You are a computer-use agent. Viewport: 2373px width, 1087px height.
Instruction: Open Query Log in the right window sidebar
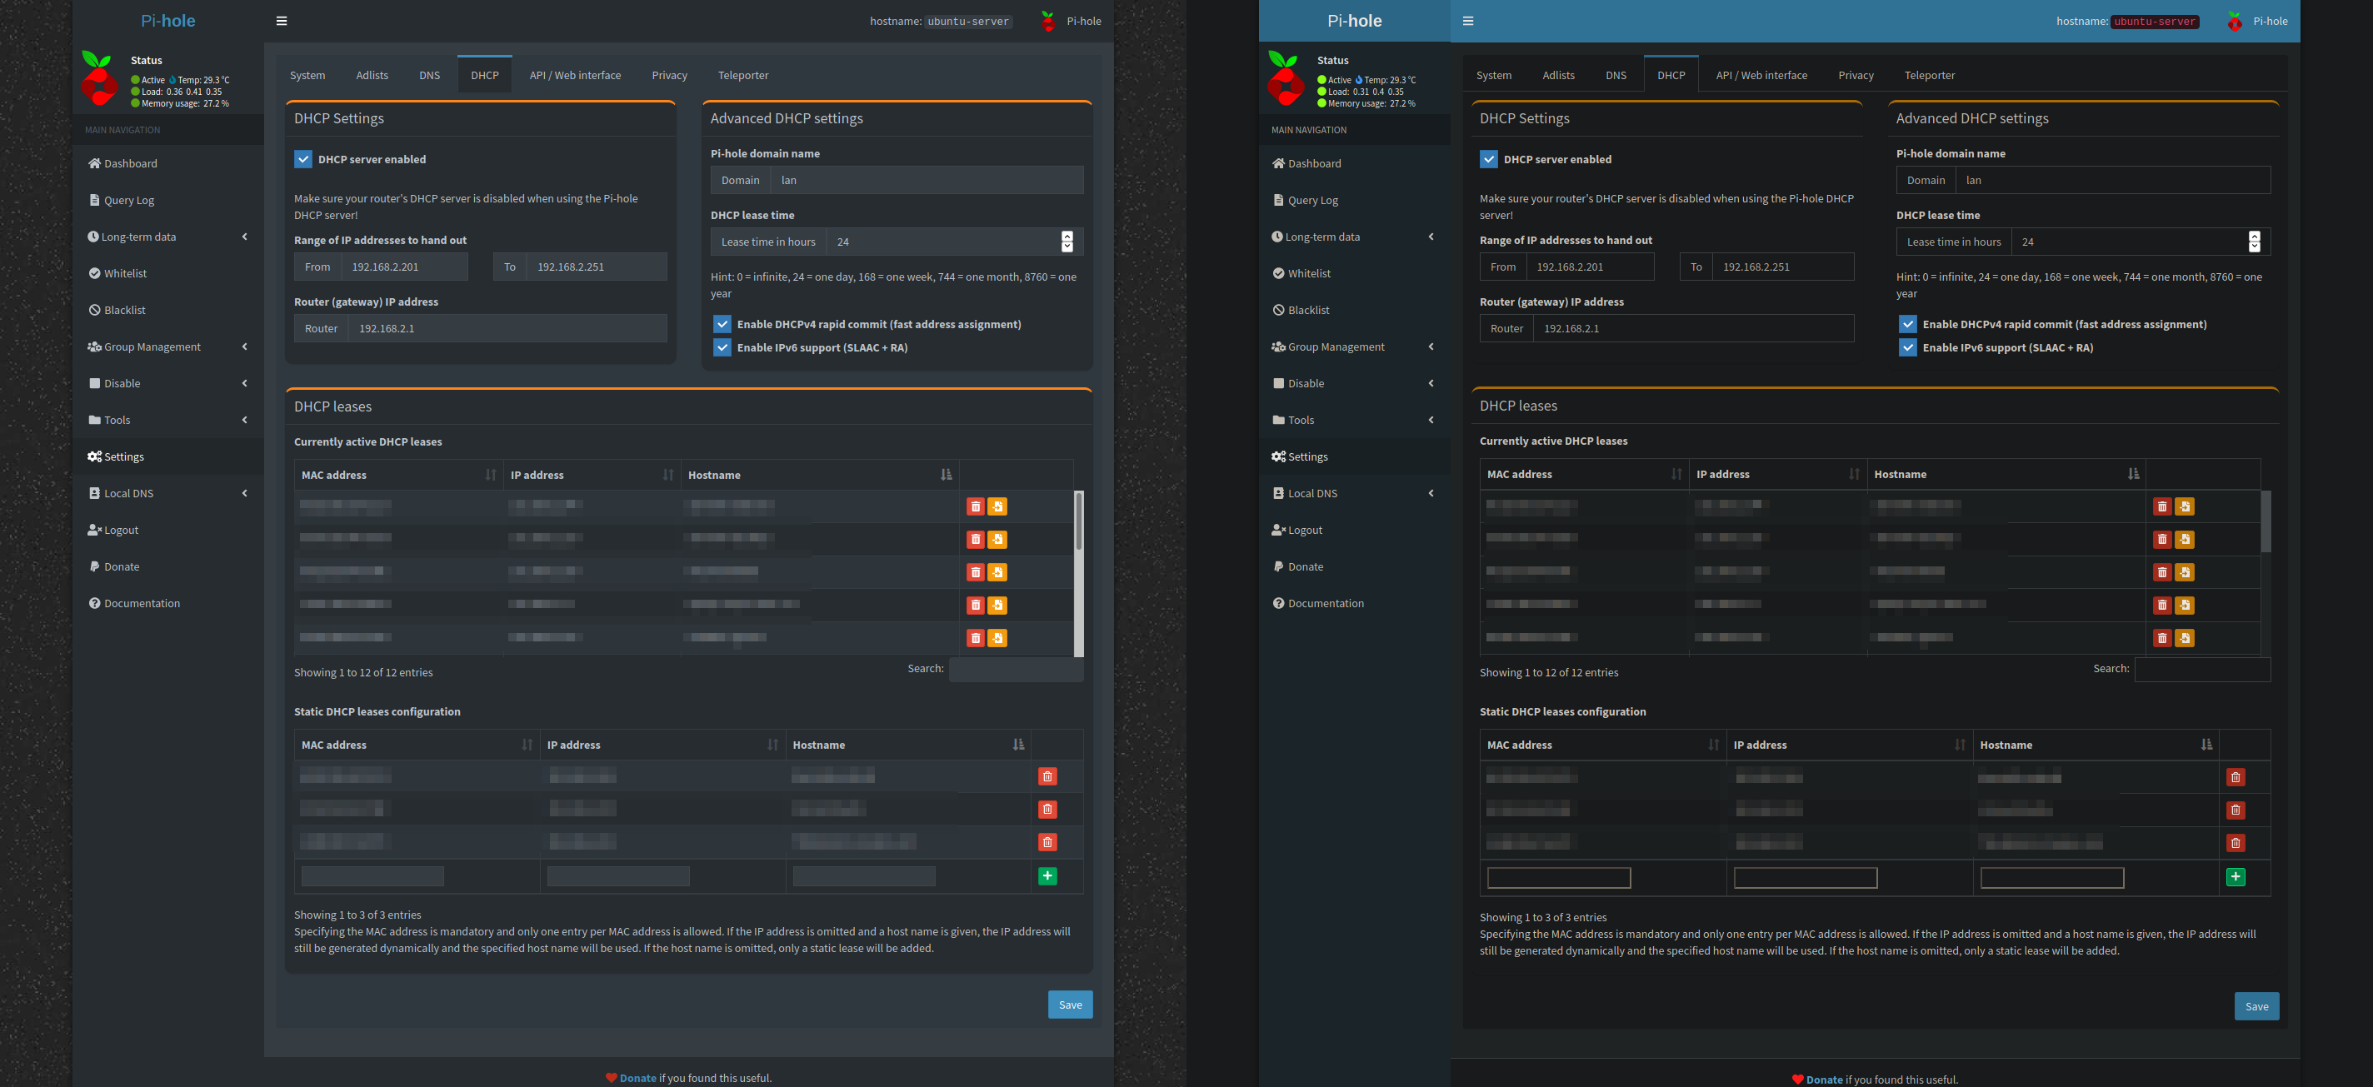[1306, 200]
